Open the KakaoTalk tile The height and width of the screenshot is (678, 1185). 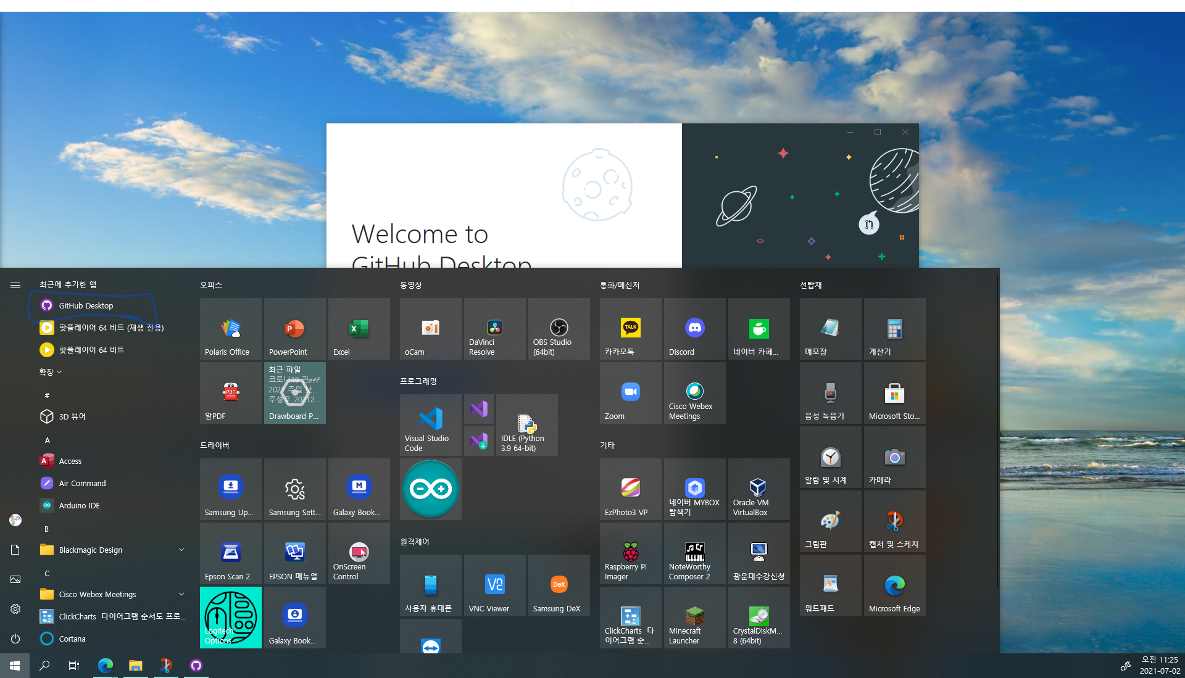coord(631,329)
